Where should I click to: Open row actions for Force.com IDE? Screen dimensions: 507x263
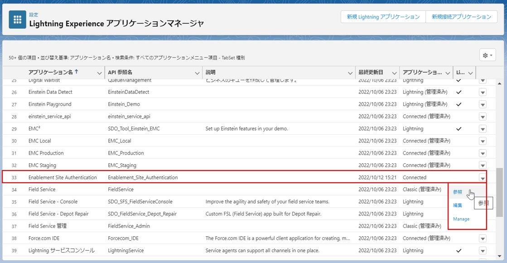483,239
